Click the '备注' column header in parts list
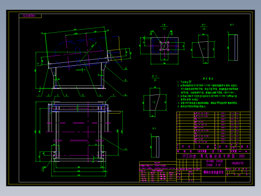 (x=245, y=147)
